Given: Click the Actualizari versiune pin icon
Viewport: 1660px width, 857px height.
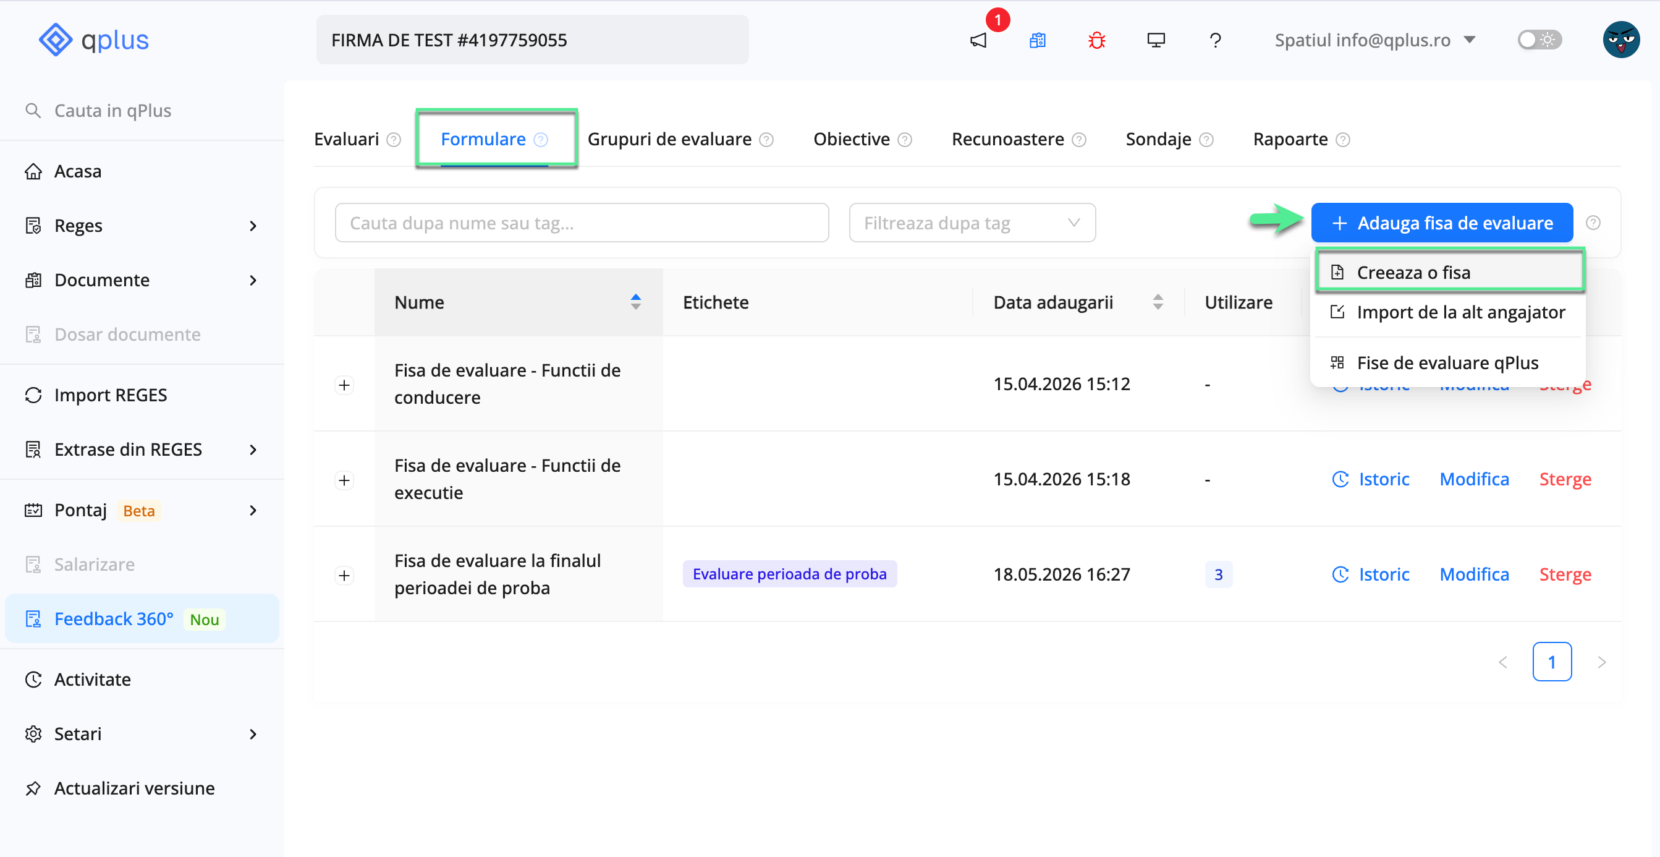Looking at the screenshot, I should pos(33,788).
